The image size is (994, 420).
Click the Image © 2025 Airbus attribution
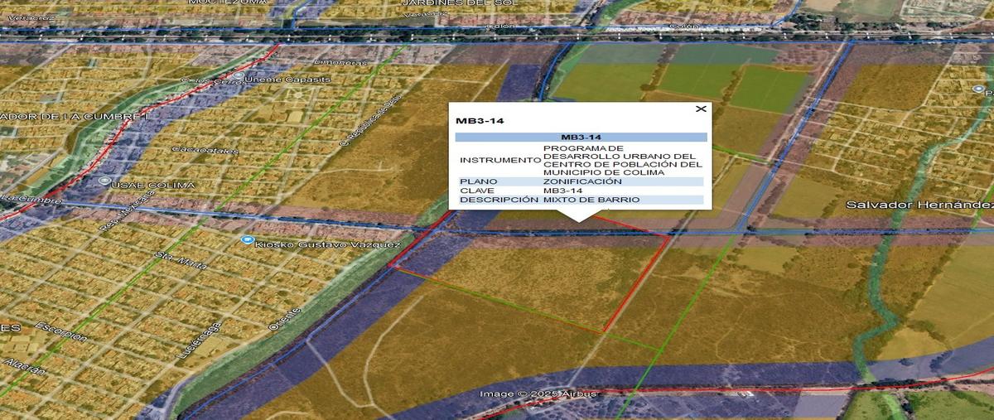click(x=538, y=393)
